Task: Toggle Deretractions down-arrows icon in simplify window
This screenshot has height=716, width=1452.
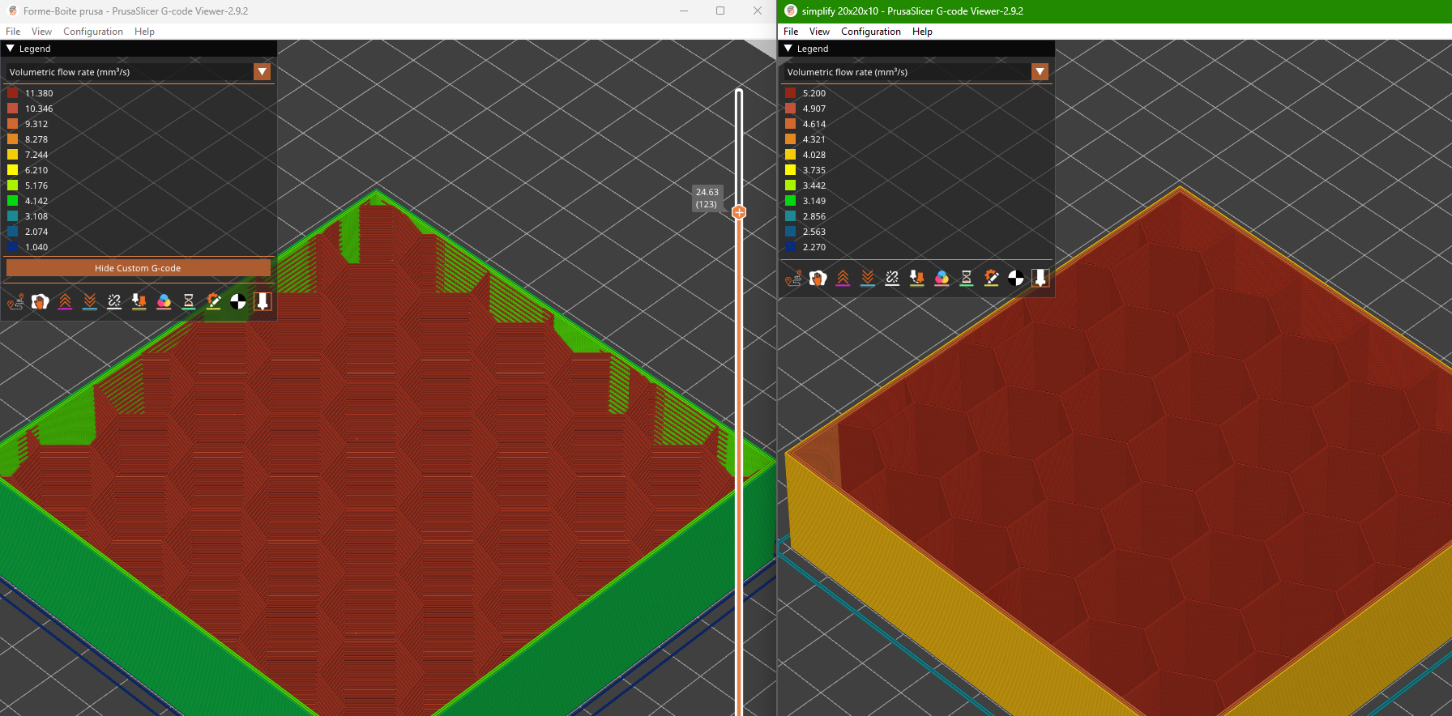Action: (x=868, y=278)
